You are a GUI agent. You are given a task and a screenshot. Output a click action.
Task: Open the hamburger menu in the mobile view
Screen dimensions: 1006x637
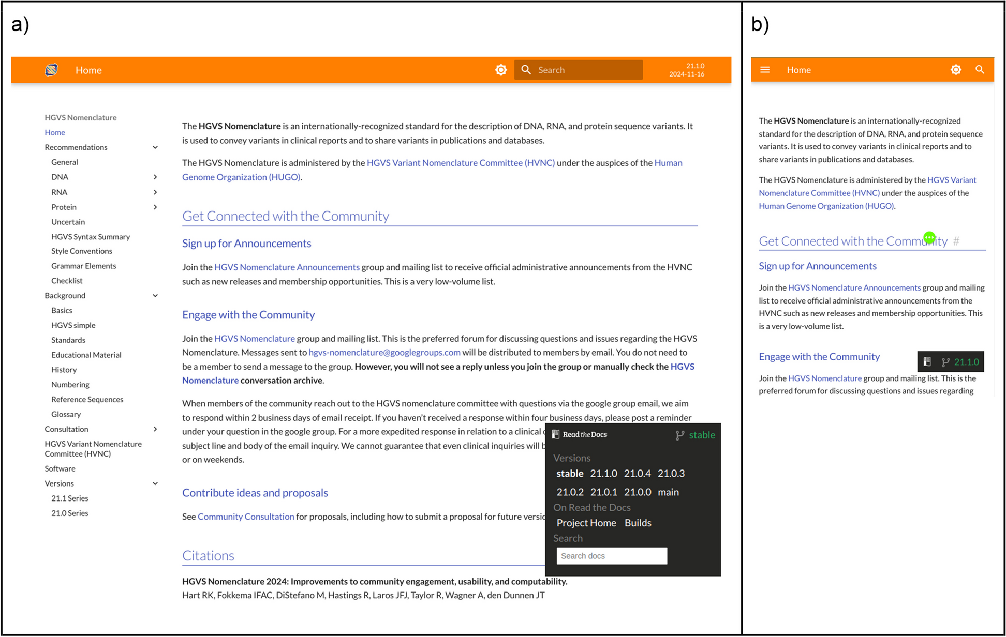click(764, 70)
